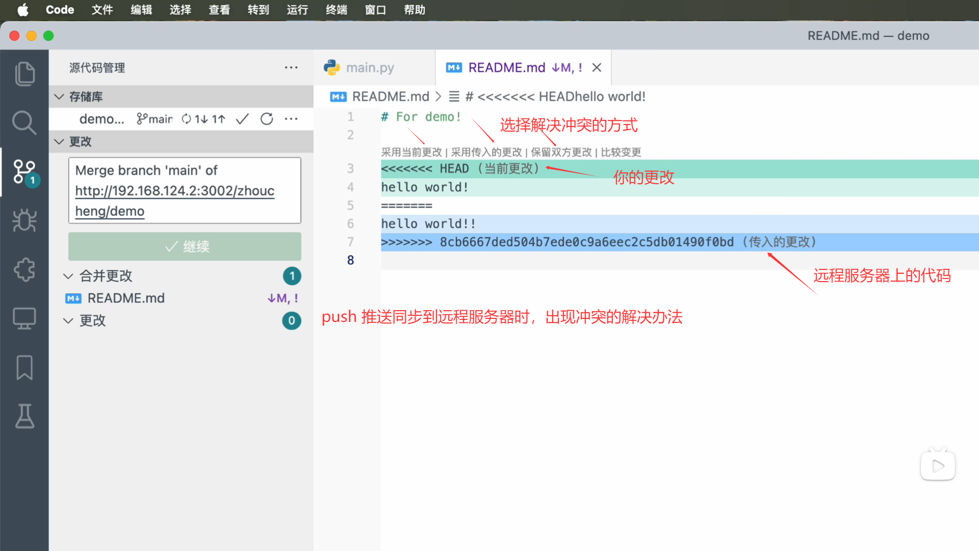979x551 pixels.
Task: Open the 终端 menu in menu bar
Action: 336,10
